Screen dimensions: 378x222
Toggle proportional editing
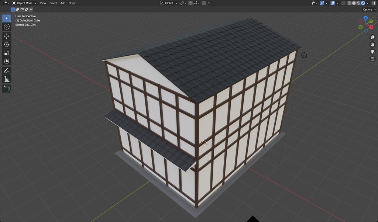[204, 3]
